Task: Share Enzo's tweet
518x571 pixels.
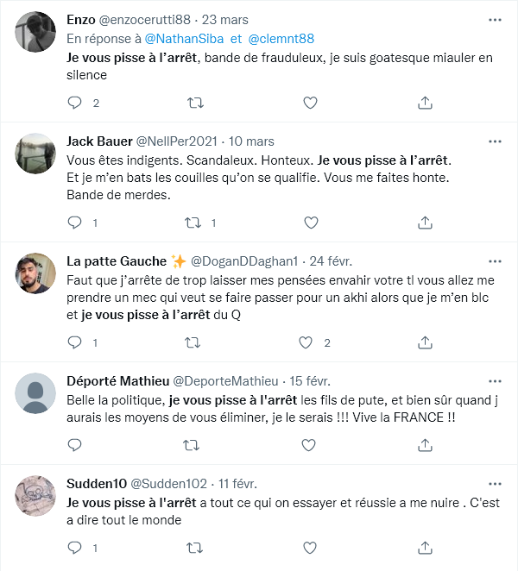Action: (425, 103)
